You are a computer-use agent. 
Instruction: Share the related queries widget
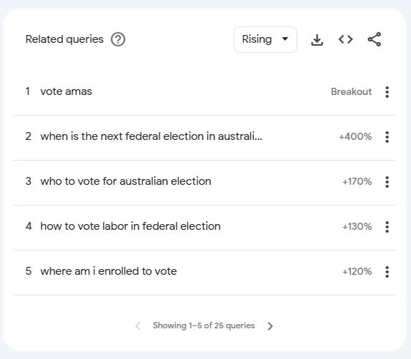(375, 39)
